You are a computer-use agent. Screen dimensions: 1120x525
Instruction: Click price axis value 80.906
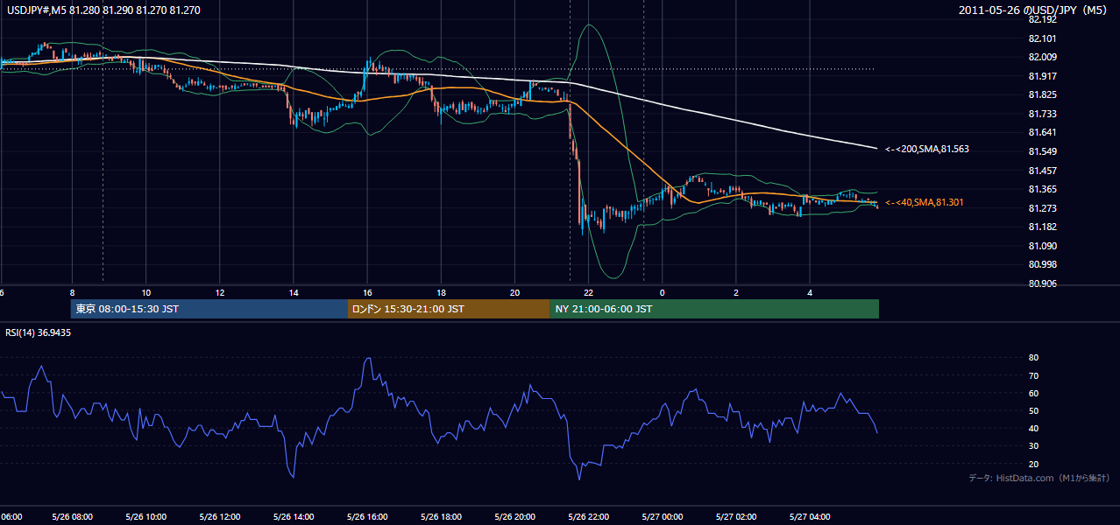(x=1042, y=283)
